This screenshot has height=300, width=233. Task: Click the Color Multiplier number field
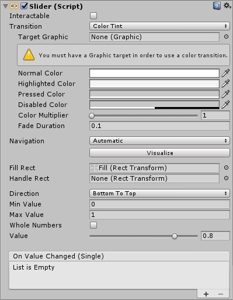[215, 115]
